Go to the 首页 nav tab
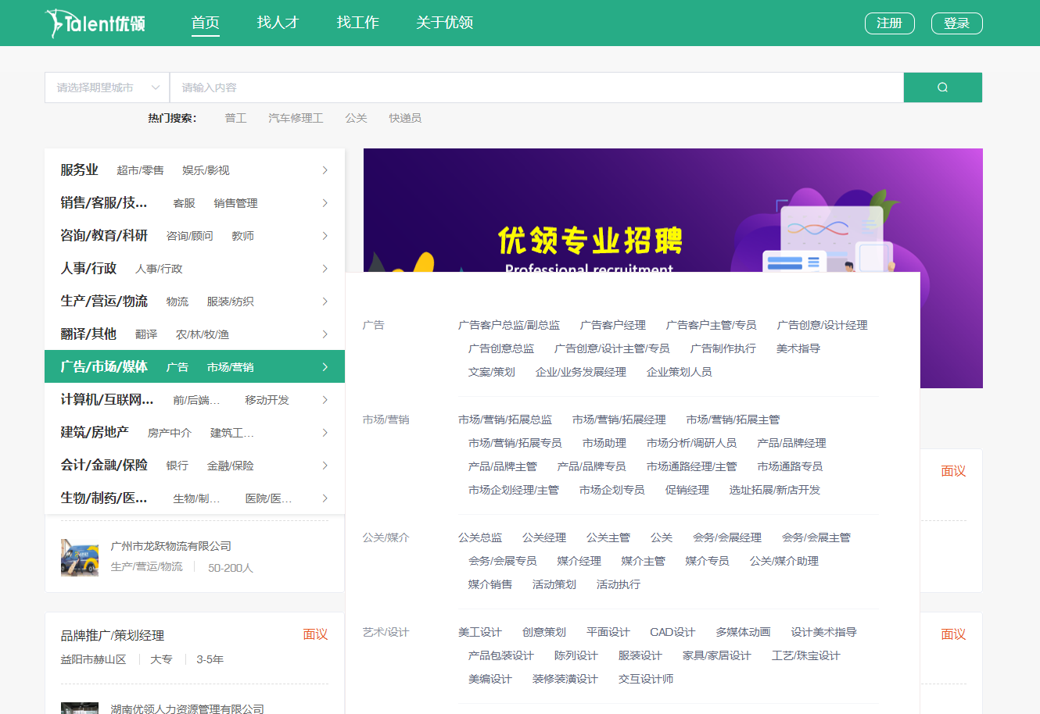The image size is (1040, 714). [x=206, y=23]
